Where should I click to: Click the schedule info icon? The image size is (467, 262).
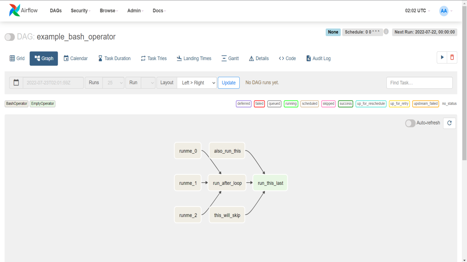(x=386, y=32)
